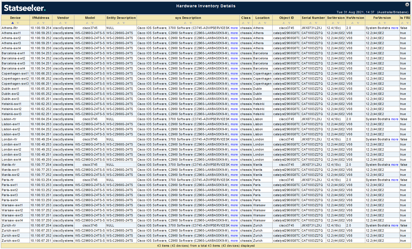Sort Vendor column ascending
This screenshot has width=412, height=249.
click(x=60, y=23)
